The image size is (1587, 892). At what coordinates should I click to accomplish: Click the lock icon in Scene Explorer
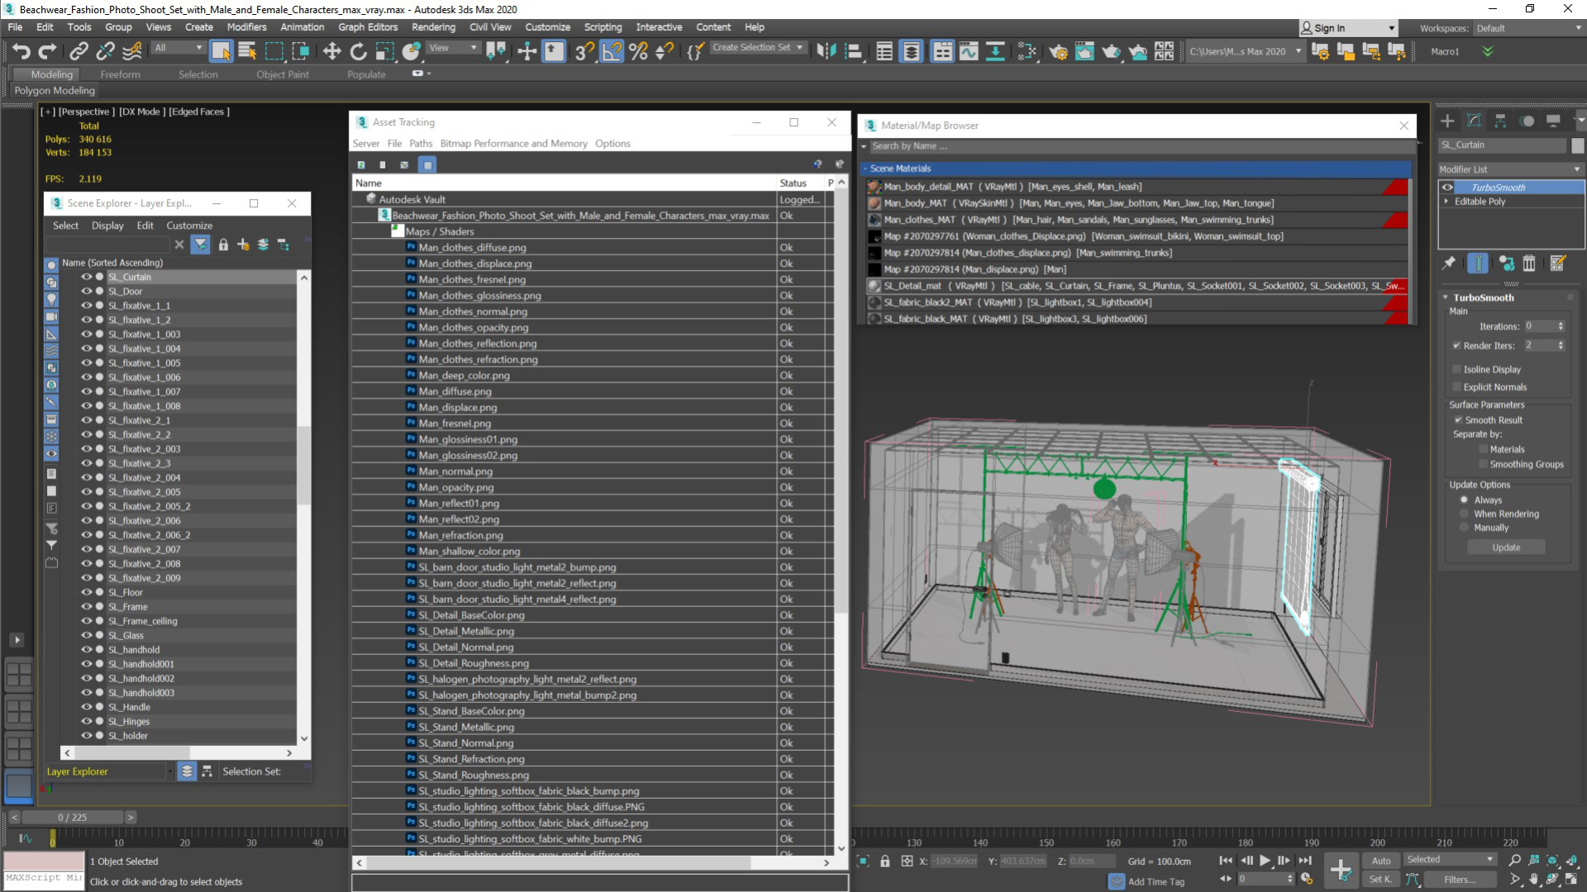coord(223,244)
